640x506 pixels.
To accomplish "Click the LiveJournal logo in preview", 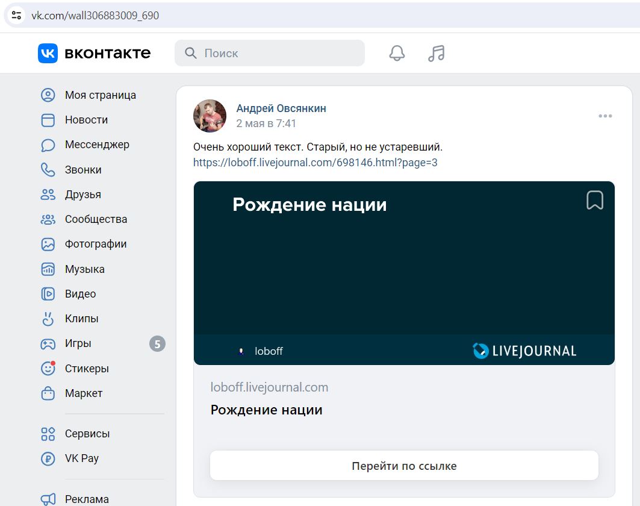I will pyautogui.click(x=524, y=351).
